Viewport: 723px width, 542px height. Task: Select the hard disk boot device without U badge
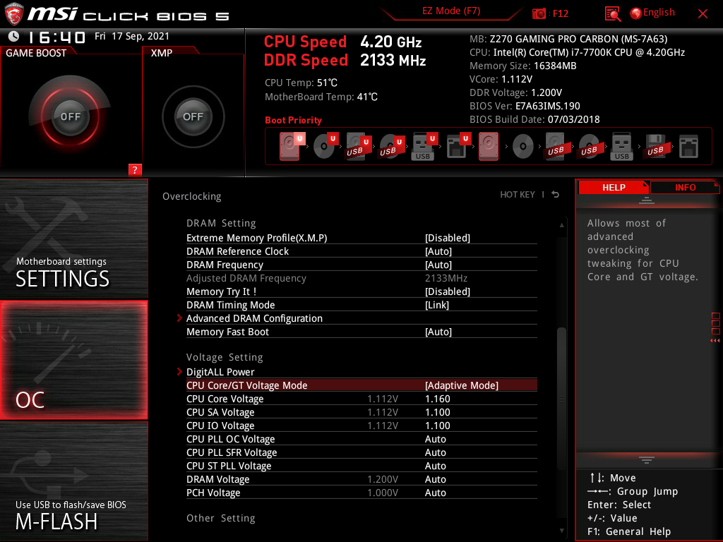pyautogui.click(x=489, y=146)
